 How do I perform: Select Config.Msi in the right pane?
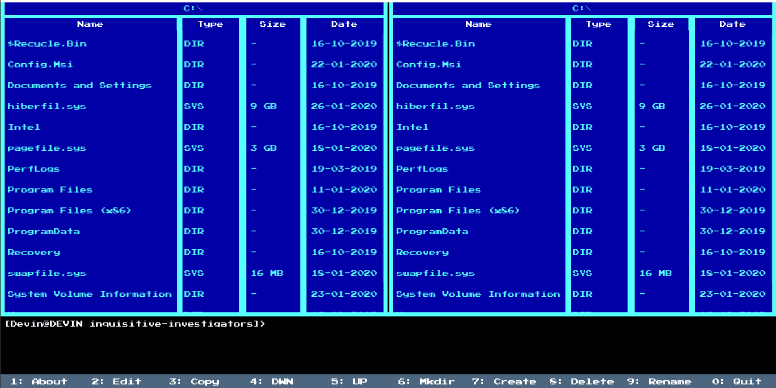point(429,64)
